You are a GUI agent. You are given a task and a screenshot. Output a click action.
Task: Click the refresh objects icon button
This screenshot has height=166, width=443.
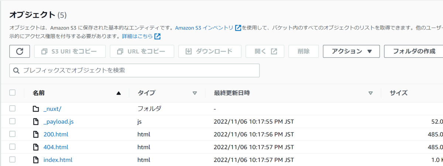(x=20, y=52)
